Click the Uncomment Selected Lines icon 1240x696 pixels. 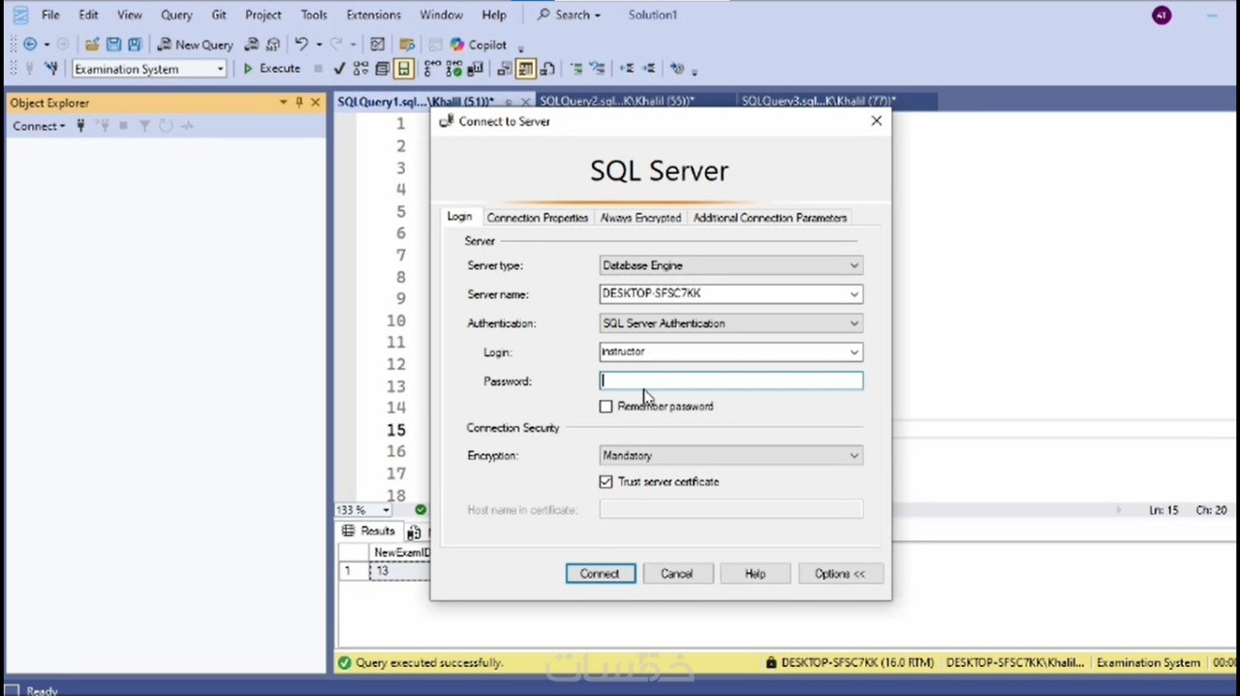598,69
